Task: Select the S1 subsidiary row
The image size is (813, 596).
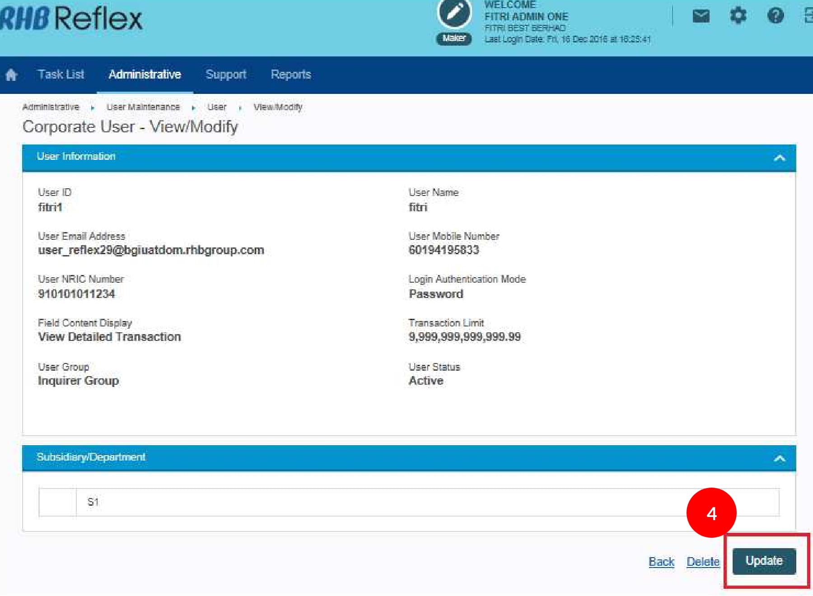Action: tap(93, 502)
